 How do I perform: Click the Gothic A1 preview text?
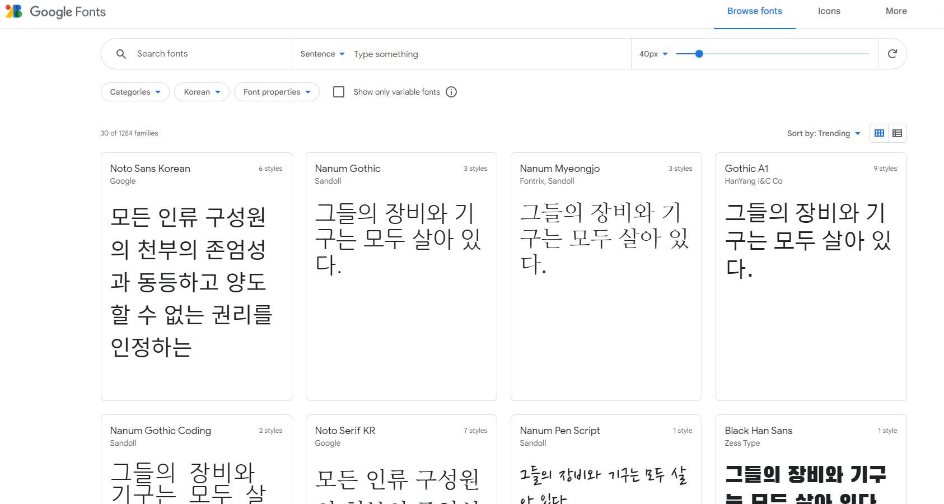[808, 240]
